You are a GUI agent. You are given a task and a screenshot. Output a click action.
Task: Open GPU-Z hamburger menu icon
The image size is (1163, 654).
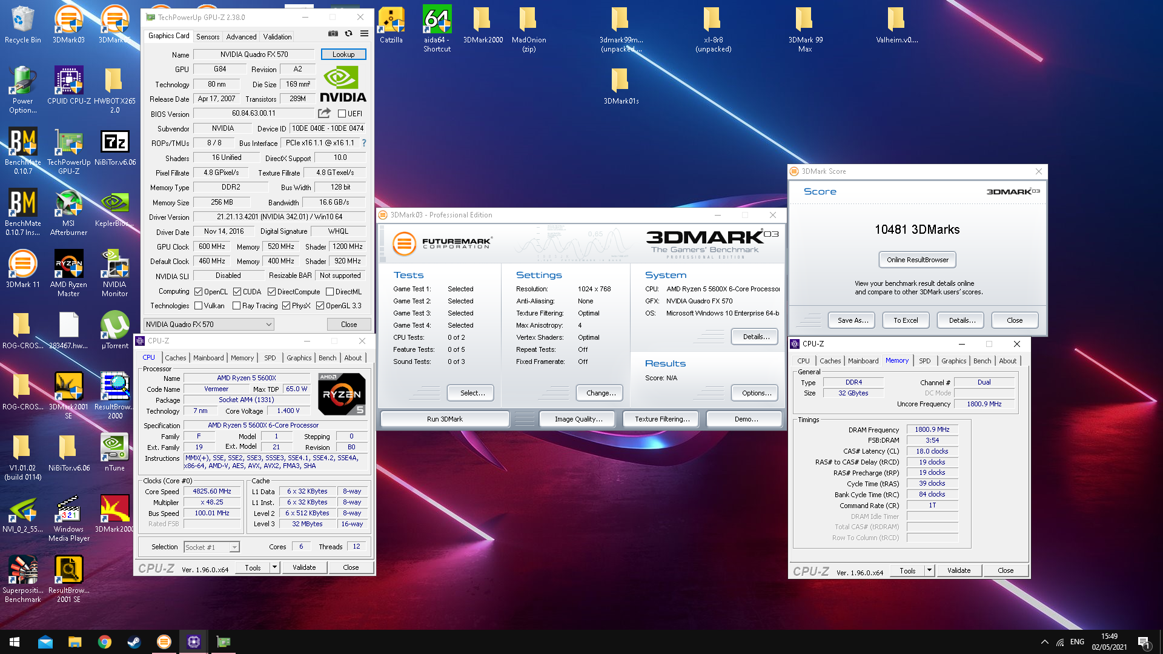[364, 34]
